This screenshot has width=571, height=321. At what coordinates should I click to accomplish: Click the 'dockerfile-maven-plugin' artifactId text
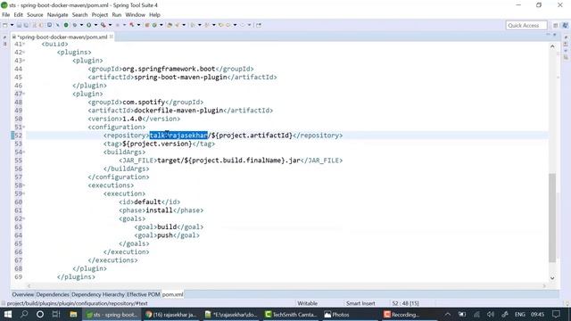pyautogui.click(x=178, y=111)
